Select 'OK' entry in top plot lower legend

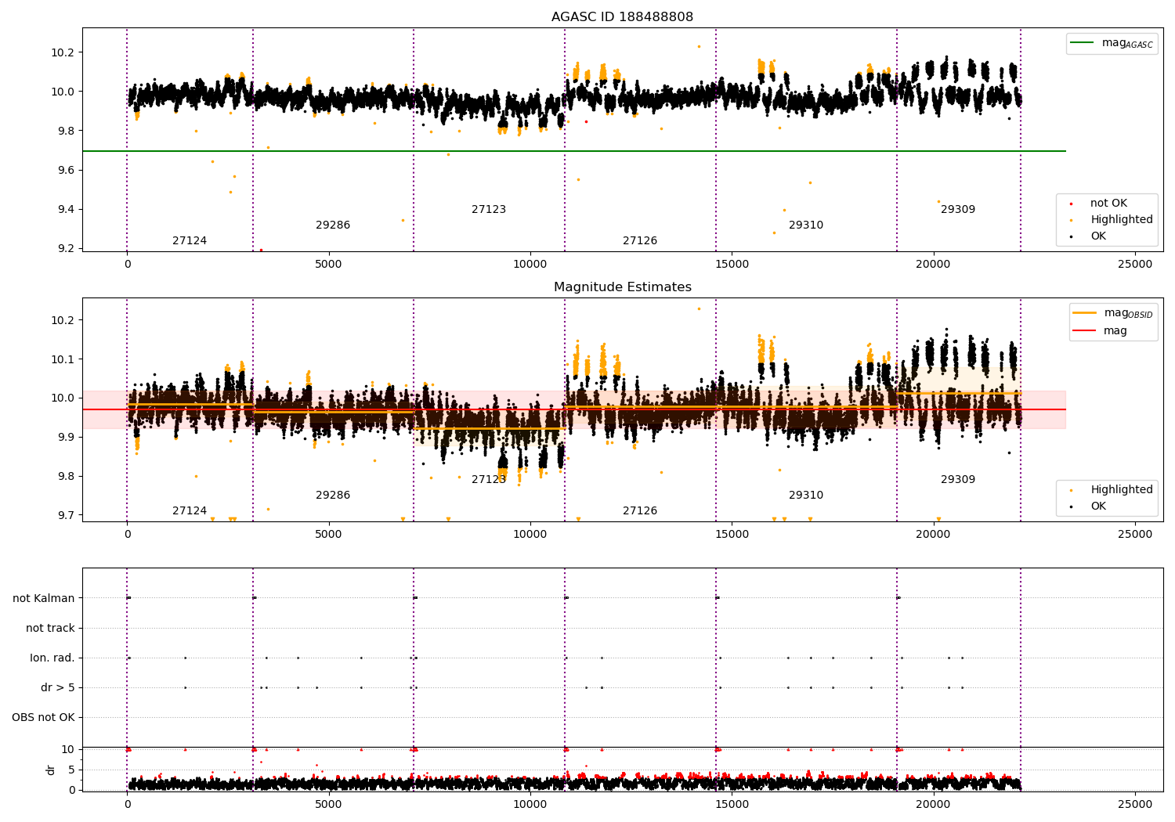tap(1098, 236)
